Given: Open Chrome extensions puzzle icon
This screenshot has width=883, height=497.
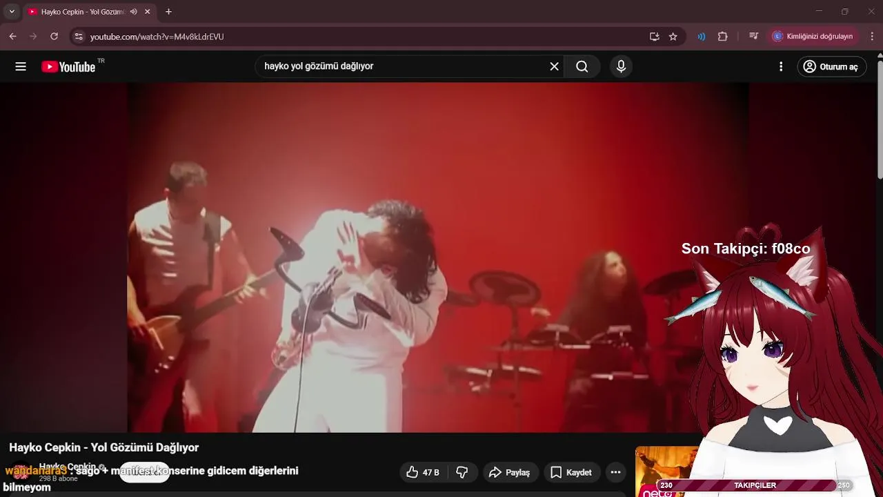Looking at the screenshot, I should point(723,37).
